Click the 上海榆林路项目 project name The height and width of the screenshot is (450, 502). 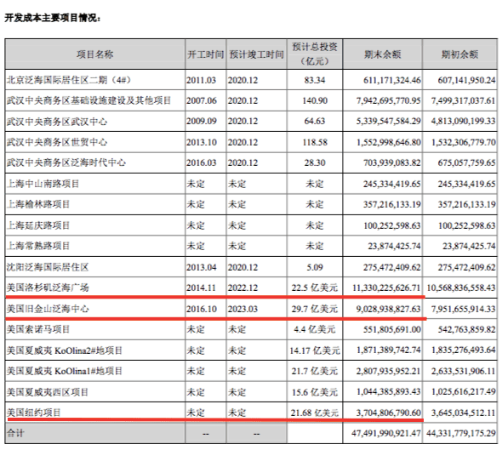click(38, 204)
